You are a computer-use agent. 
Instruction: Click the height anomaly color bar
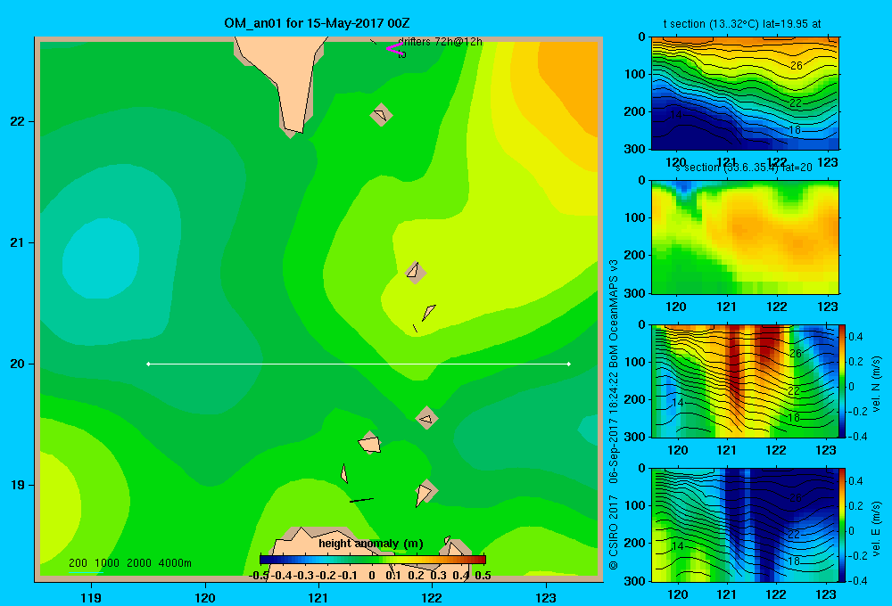point(373,560)
